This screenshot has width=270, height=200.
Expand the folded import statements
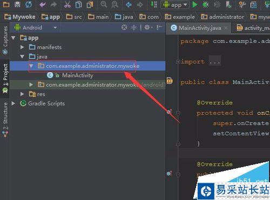click(178, 62)
